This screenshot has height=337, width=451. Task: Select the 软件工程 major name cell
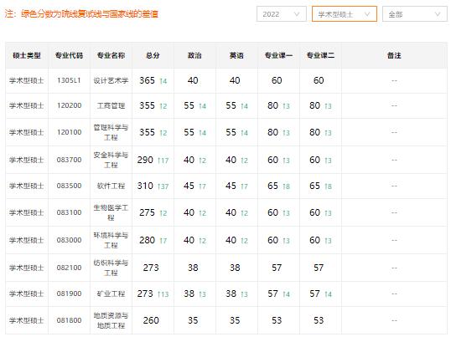[x=111, y=186]
